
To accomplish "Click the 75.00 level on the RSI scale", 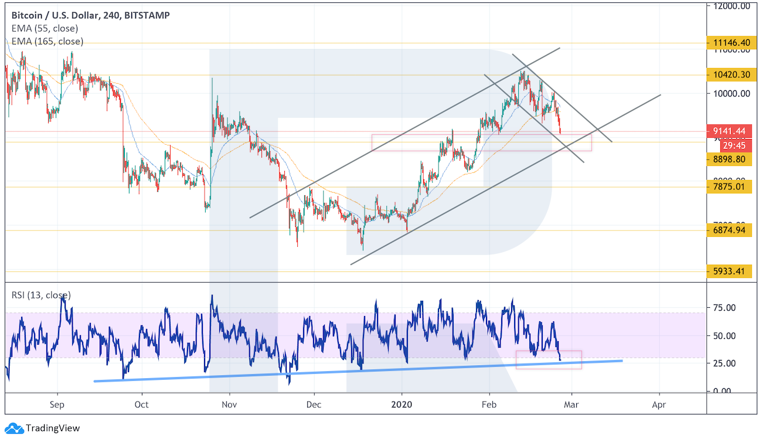I will 724,308.
